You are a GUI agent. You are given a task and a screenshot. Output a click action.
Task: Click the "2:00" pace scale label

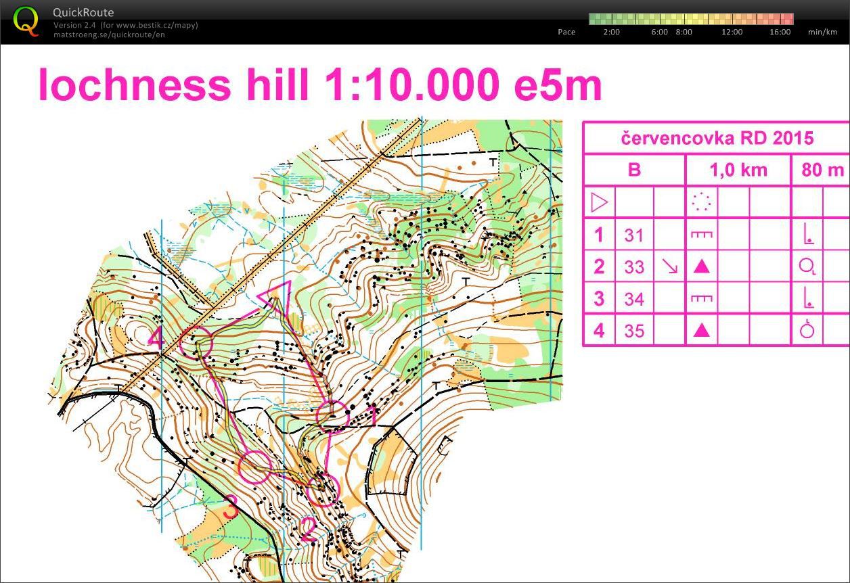(611, 32)
